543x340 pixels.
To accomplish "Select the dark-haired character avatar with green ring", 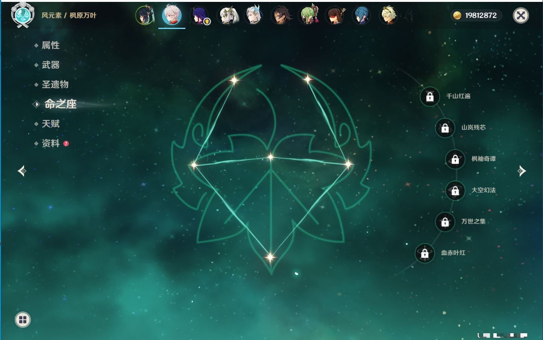I will (145, 15).
